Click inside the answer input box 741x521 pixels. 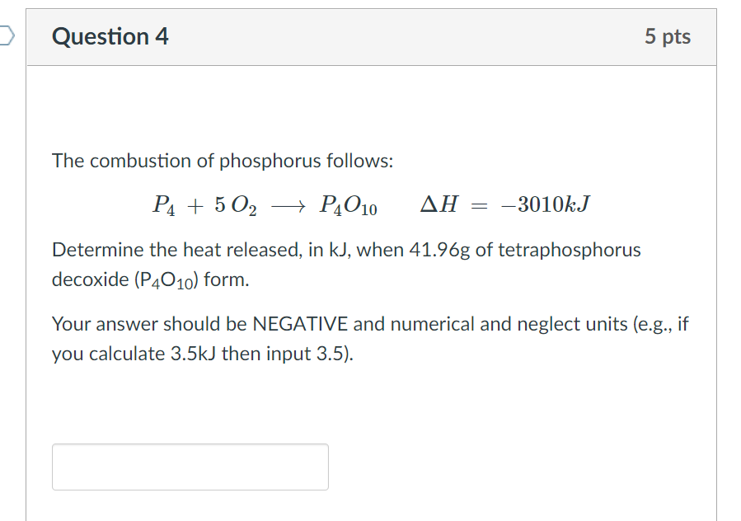pos(190,467)
